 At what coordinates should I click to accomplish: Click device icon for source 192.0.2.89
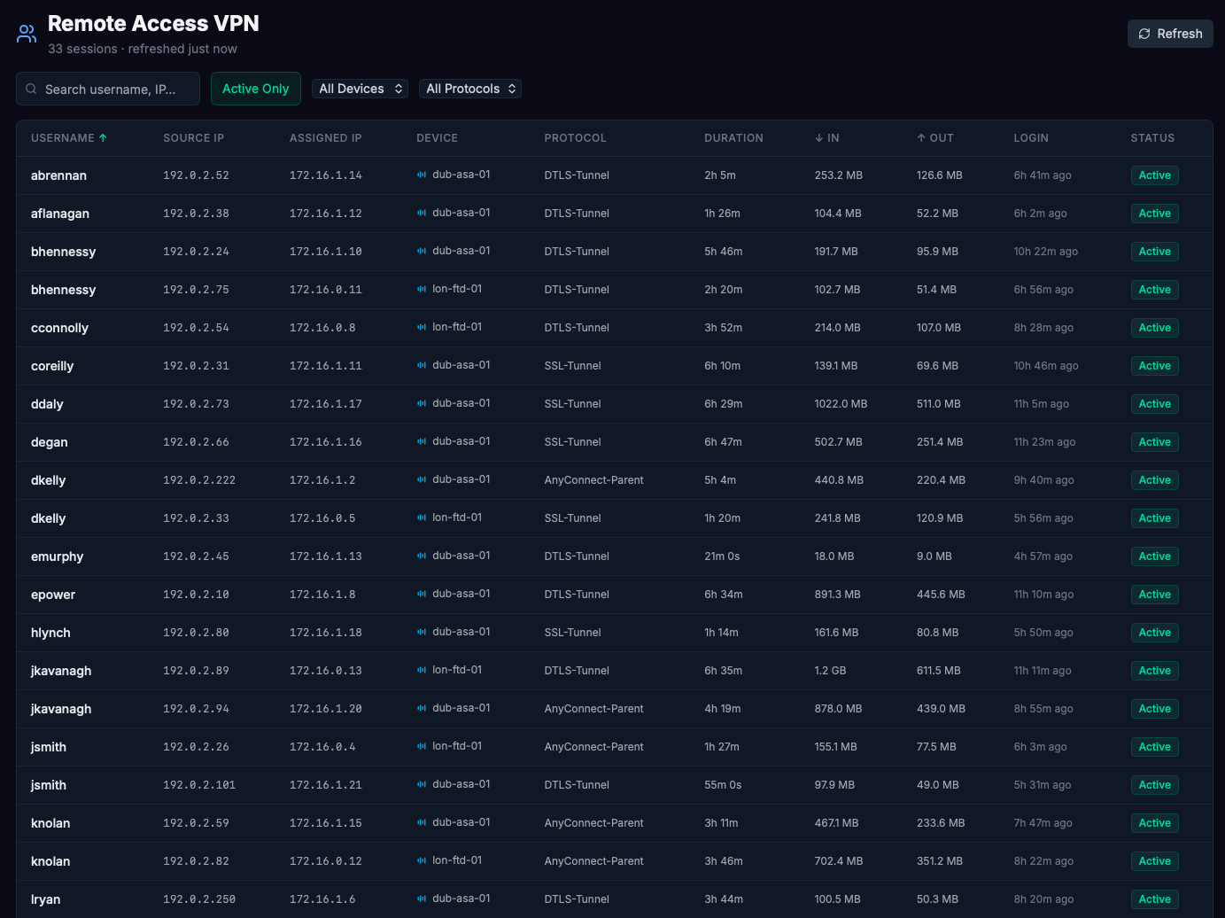coord(422,670)
